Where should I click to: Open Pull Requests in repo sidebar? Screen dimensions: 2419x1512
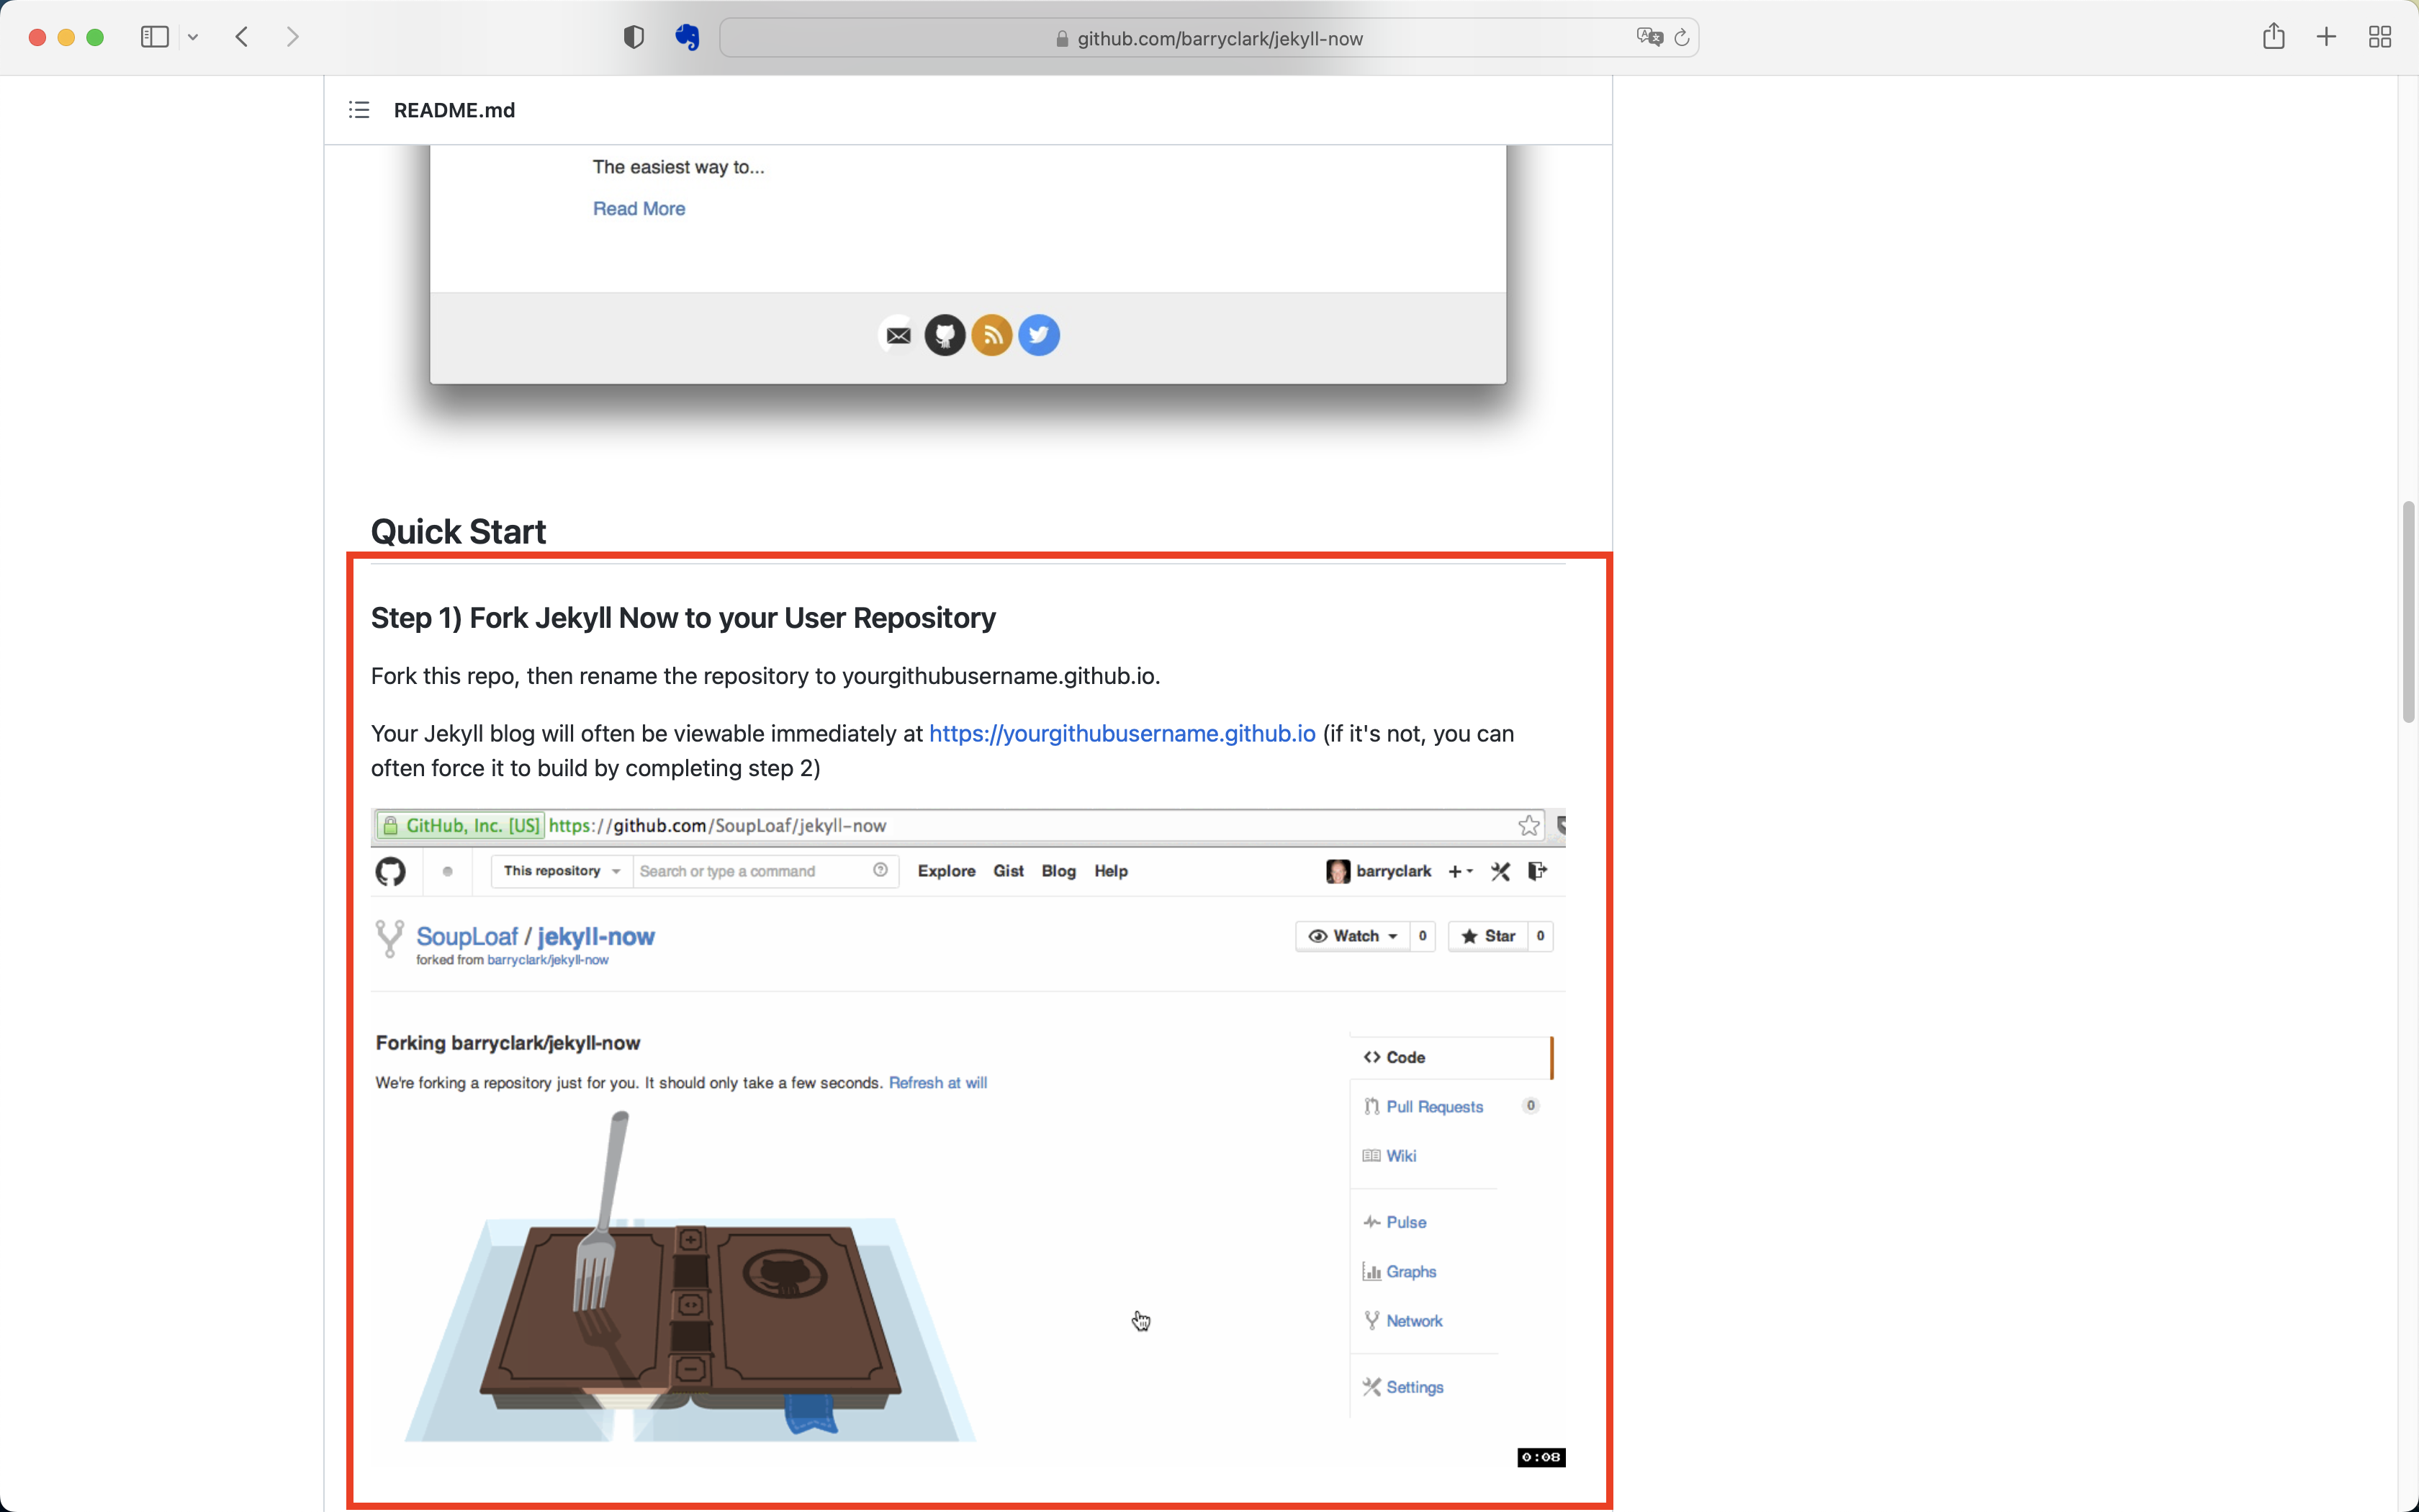click(x=1434, y=1106)
